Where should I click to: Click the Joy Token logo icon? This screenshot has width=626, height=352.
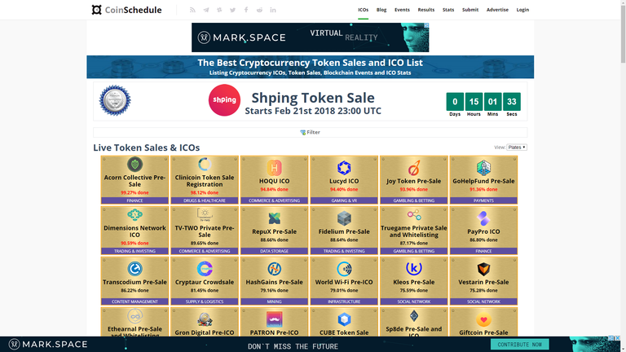tap(413, 168)
